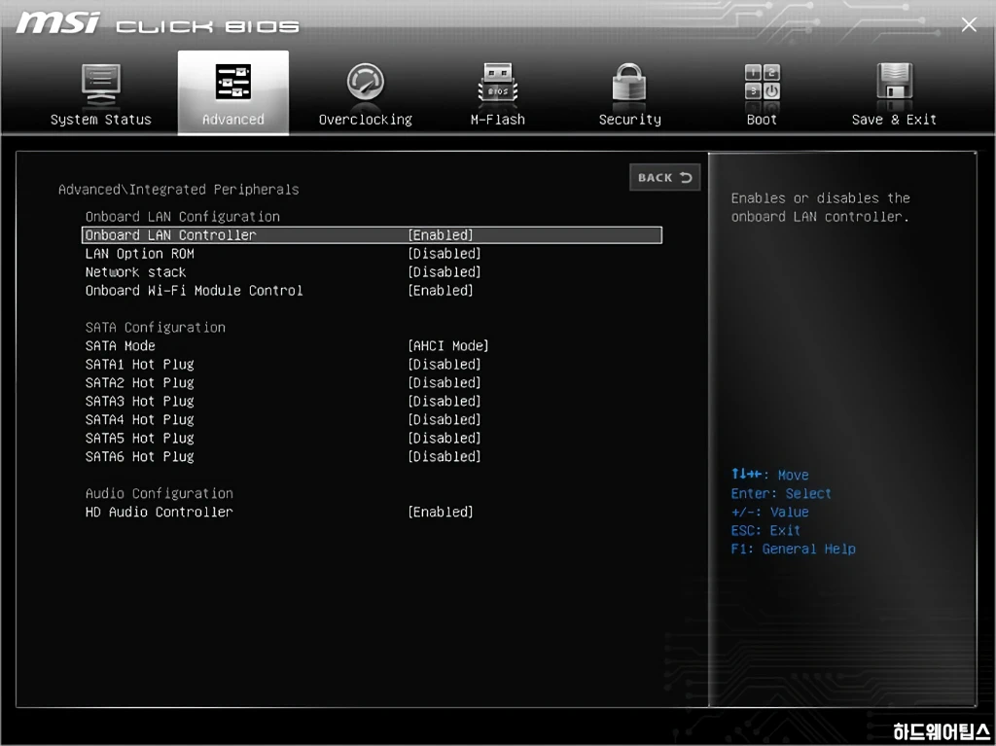Select the SATA2 Hot Plug setting
This screenshot has width=996, height=746.
(140, 382)
